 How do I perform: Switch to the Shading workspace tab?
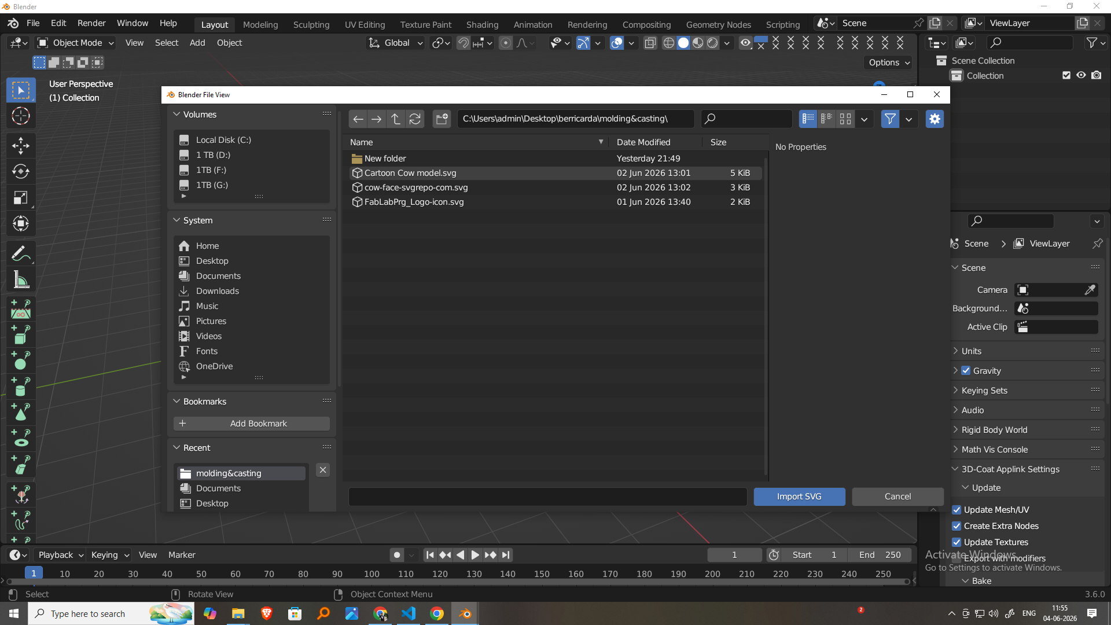pyautogui.click(x=482, y=24)
